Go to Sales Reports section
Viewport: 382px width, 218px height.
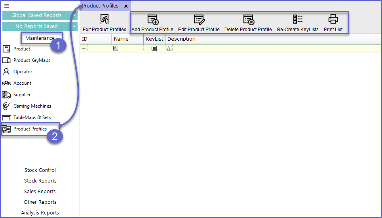[40, 192]
